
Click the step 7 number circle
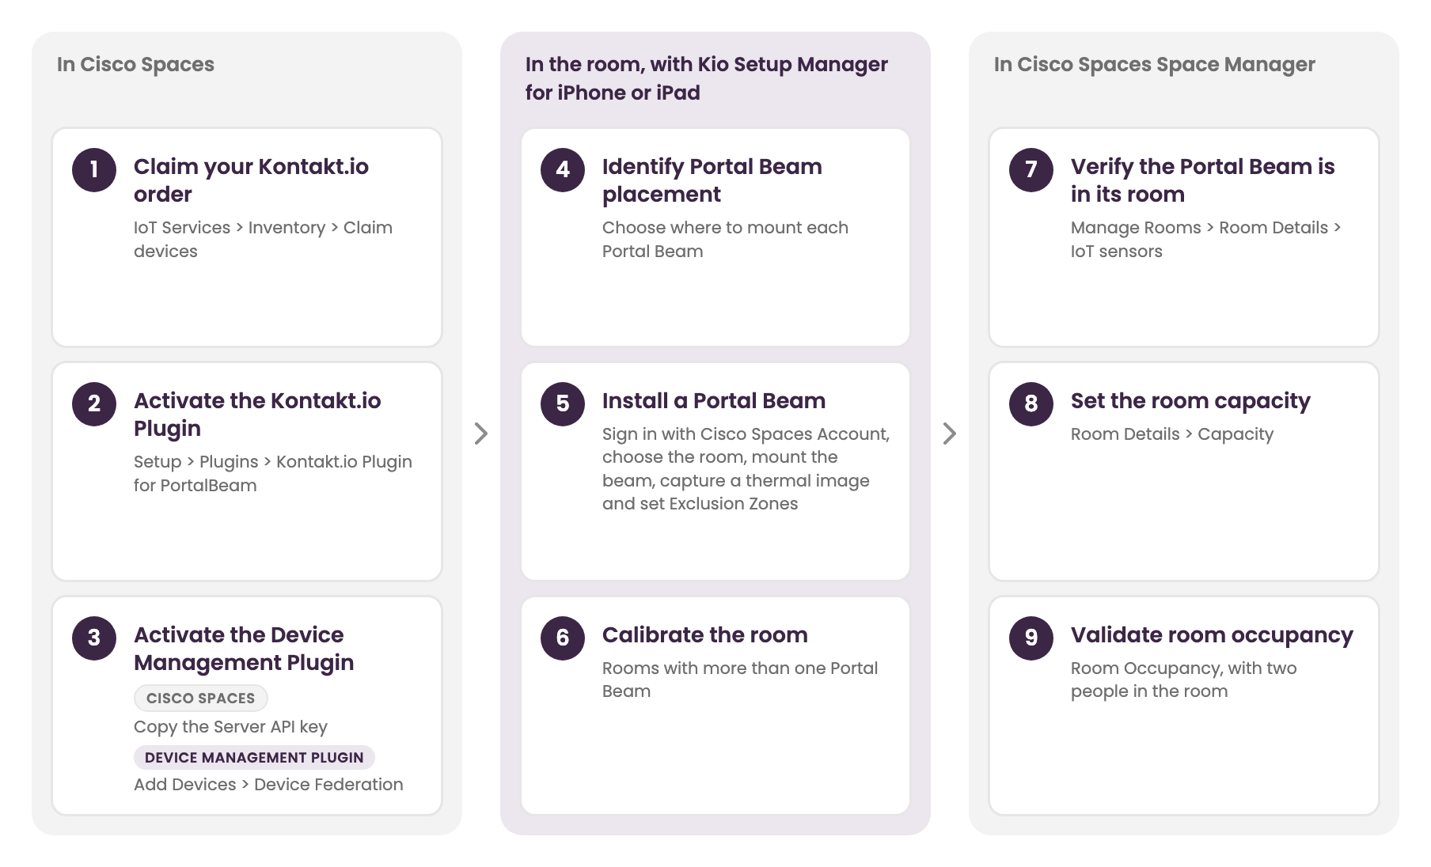[1031, 170]
